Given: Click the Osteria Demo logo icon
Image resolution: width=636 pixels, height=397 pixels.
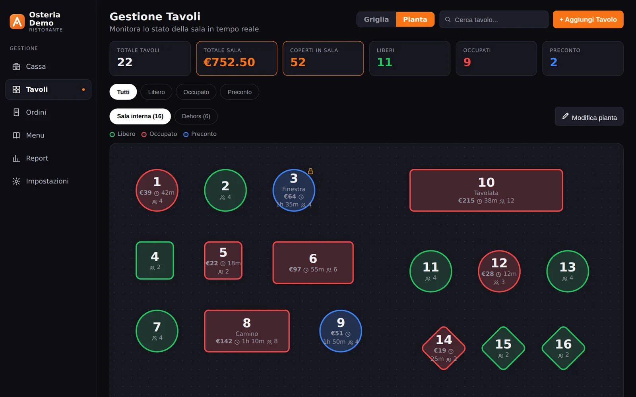Looking at the screenshot, I should 17,22.
